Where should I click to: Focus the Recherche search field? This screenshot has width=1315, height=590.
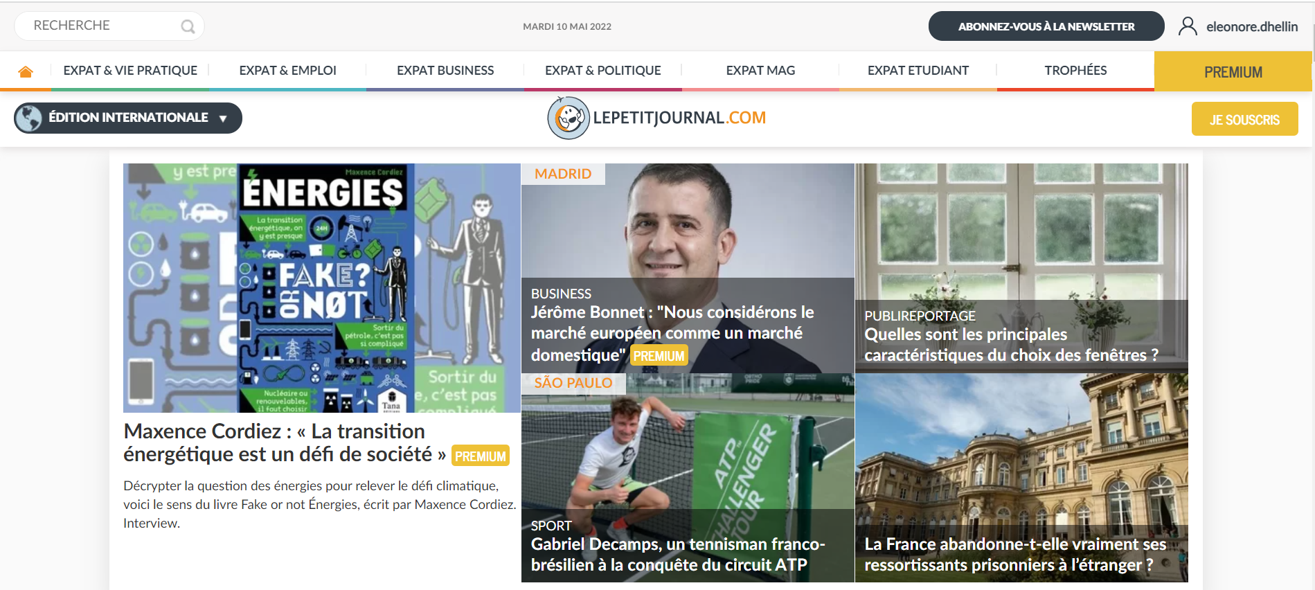pos(109,26)
